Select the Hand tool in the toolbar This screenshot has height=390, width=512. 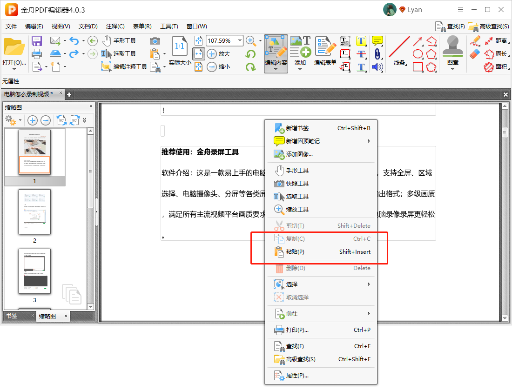(x=119, y=41)
